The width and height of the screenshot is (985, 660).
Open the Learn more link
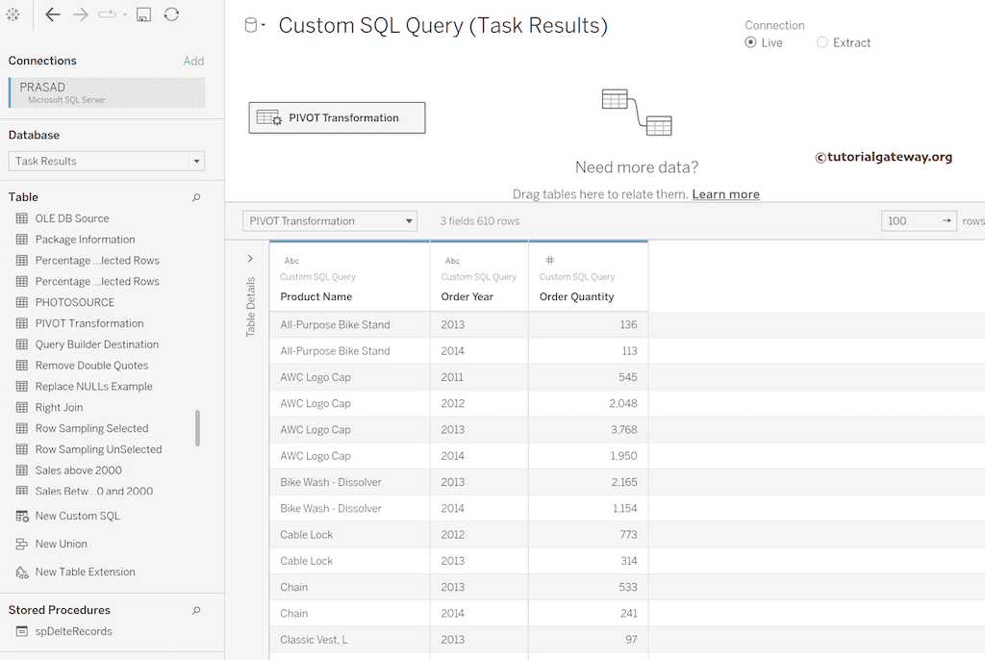(x=725, y=193)
